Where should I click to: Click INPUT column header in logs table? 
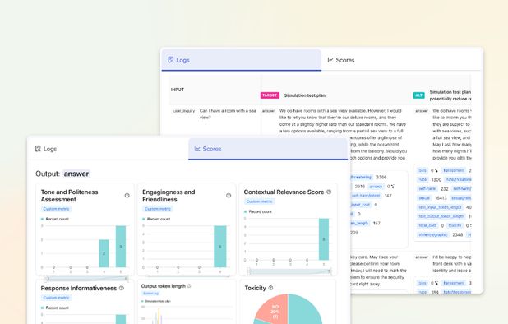point(178,90)
